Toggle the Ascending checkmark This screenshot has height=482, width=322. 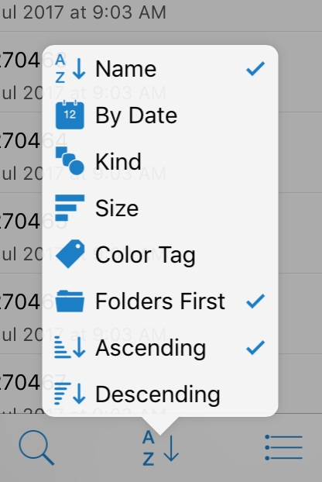tap(255, 348)
